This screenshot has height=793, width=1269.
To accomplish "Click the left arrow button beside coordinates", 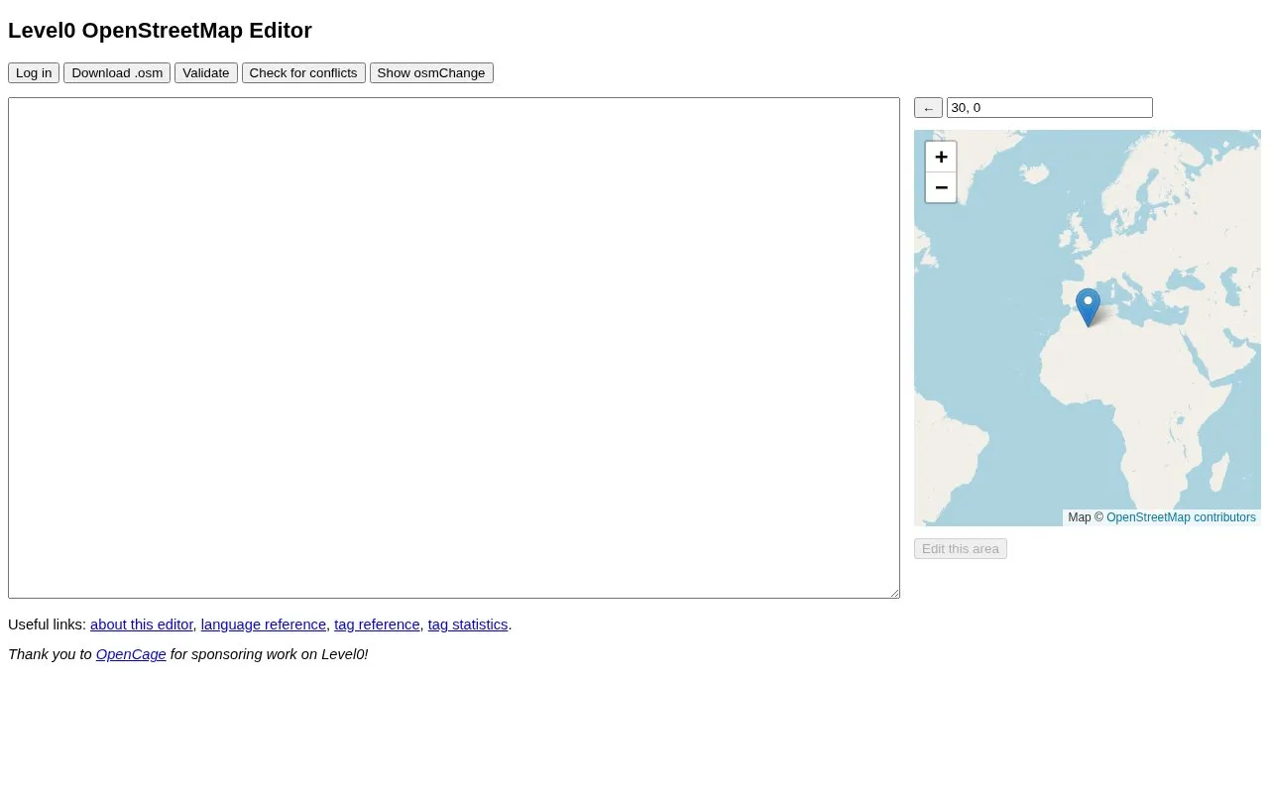I will 928,108.
